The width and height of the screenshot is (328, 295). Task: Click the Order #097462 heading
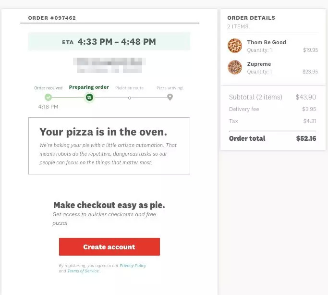click(52, 18)
